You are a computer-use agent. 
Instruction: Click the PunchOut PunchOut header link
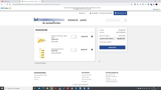click(x=106, y=13)
